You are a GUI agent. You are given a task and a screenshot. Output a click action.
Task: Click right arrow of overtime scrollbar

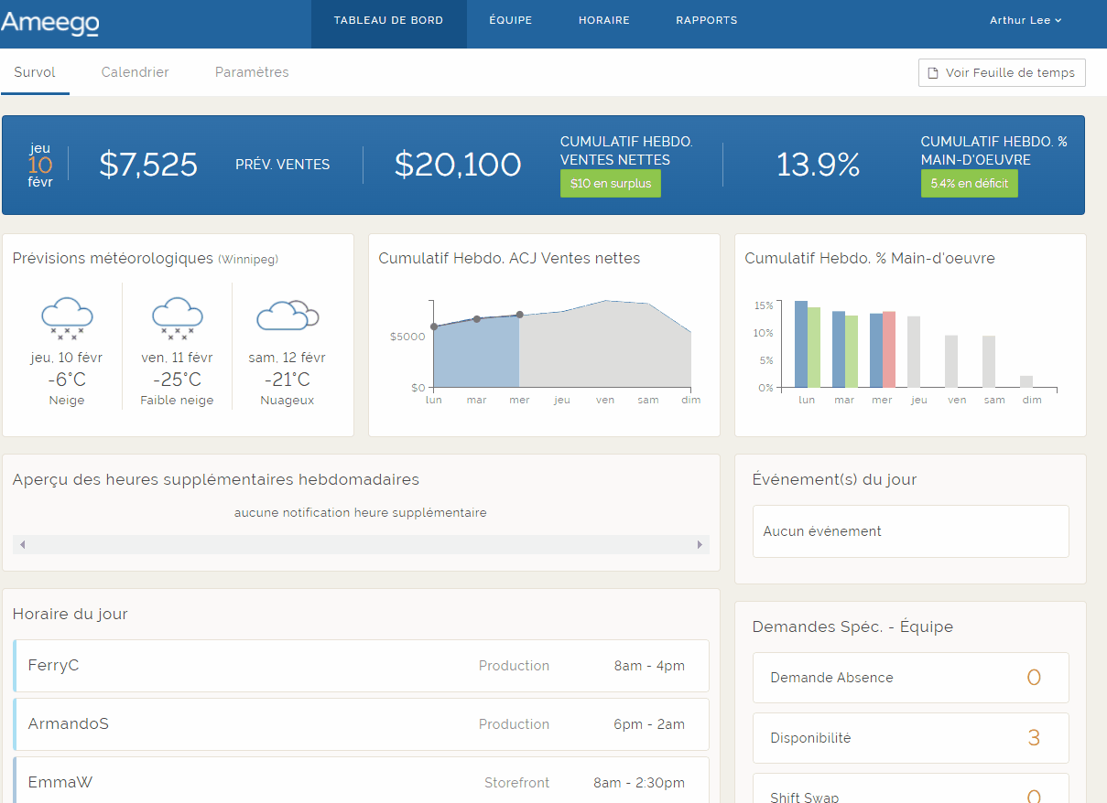tap(700, 545)
